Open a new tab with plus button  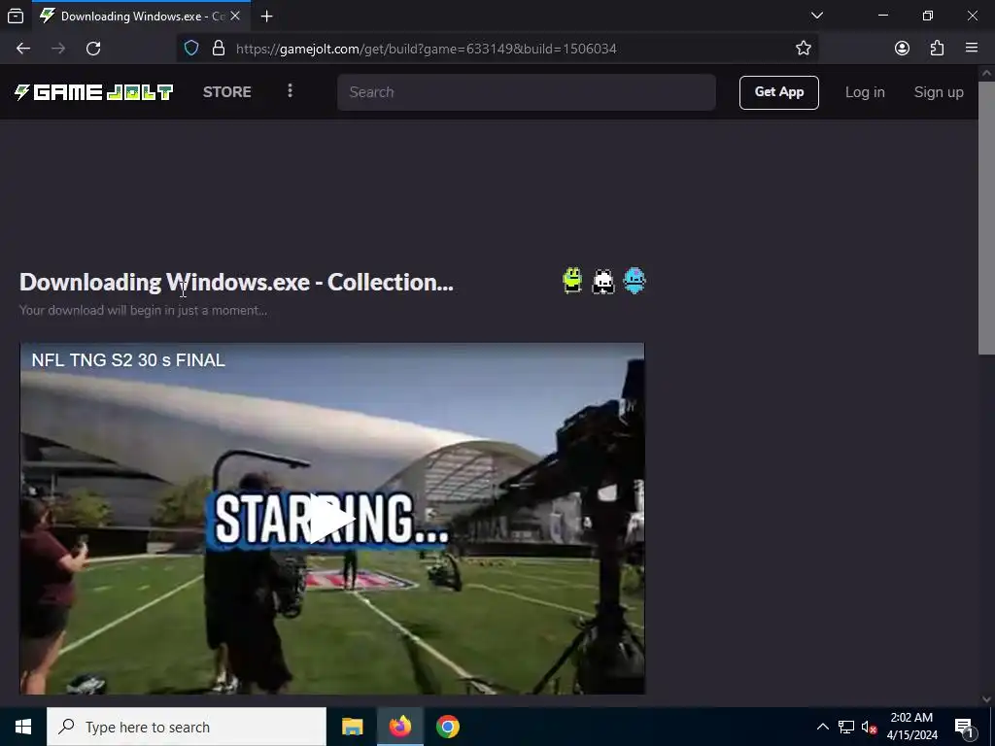(x=267, y=16)
